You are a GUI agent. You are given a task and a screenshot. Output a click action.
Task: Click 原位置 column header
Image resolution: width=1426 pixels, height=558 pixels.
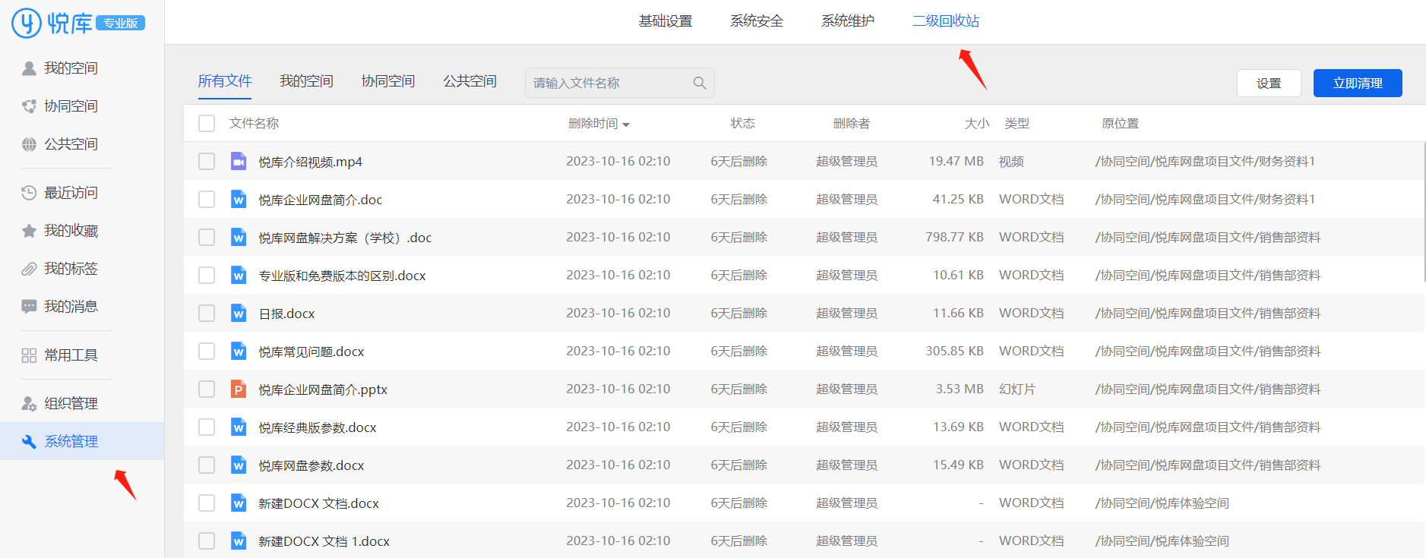click(x=1120, y=123)
